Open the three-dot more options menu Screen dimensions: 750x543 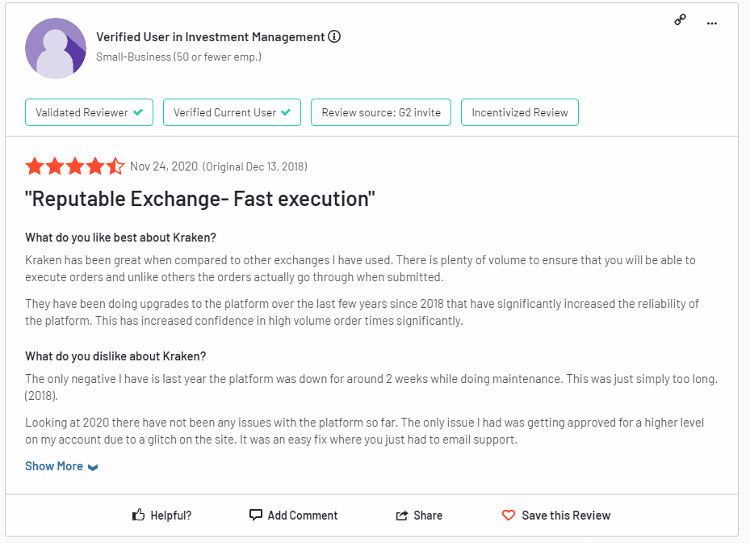(711, 23)
